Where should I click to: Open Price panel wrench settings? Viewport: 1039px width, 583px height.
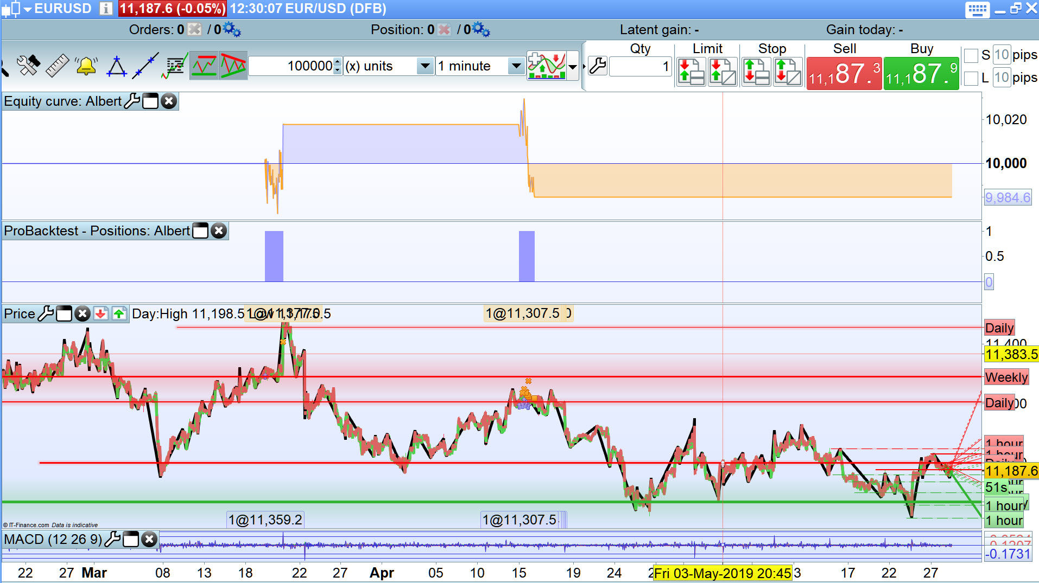[x=46, y=313]
